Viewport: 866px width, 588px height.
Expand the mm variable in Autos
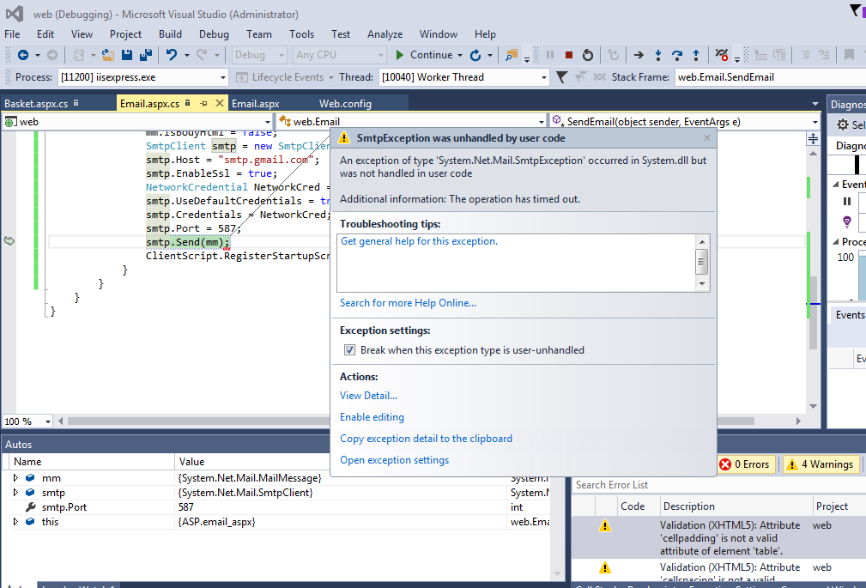coord(15,477)
